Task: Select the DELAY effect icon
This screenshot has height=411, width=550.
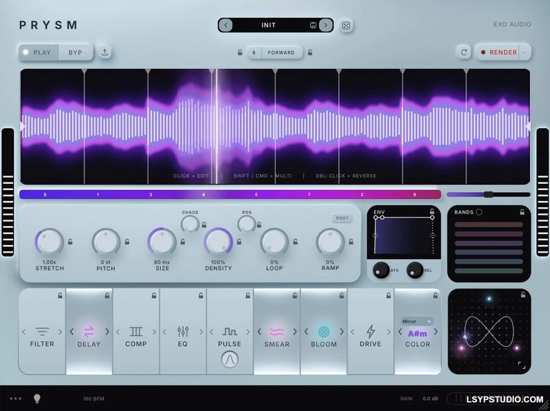Action: 89,331
